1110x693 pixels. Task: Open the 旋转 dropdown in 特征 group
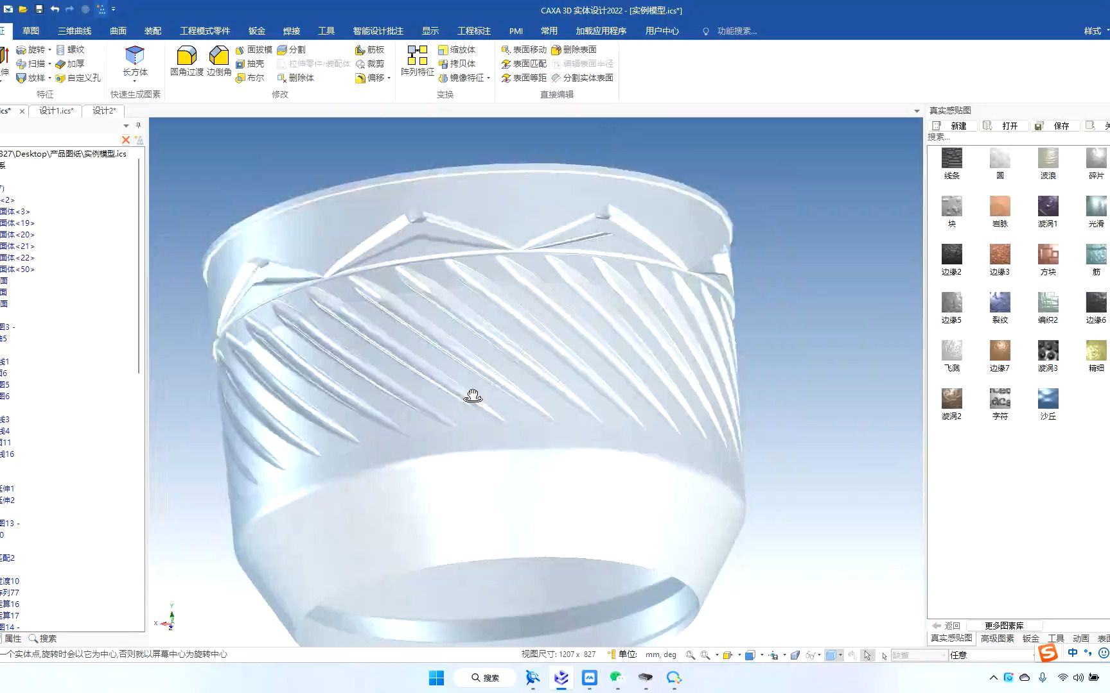[x=48, y=49]
